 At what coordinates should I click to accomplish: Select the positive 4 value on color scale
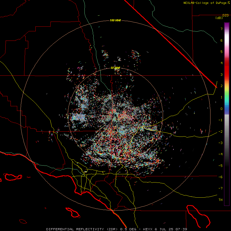click(222, 63)
